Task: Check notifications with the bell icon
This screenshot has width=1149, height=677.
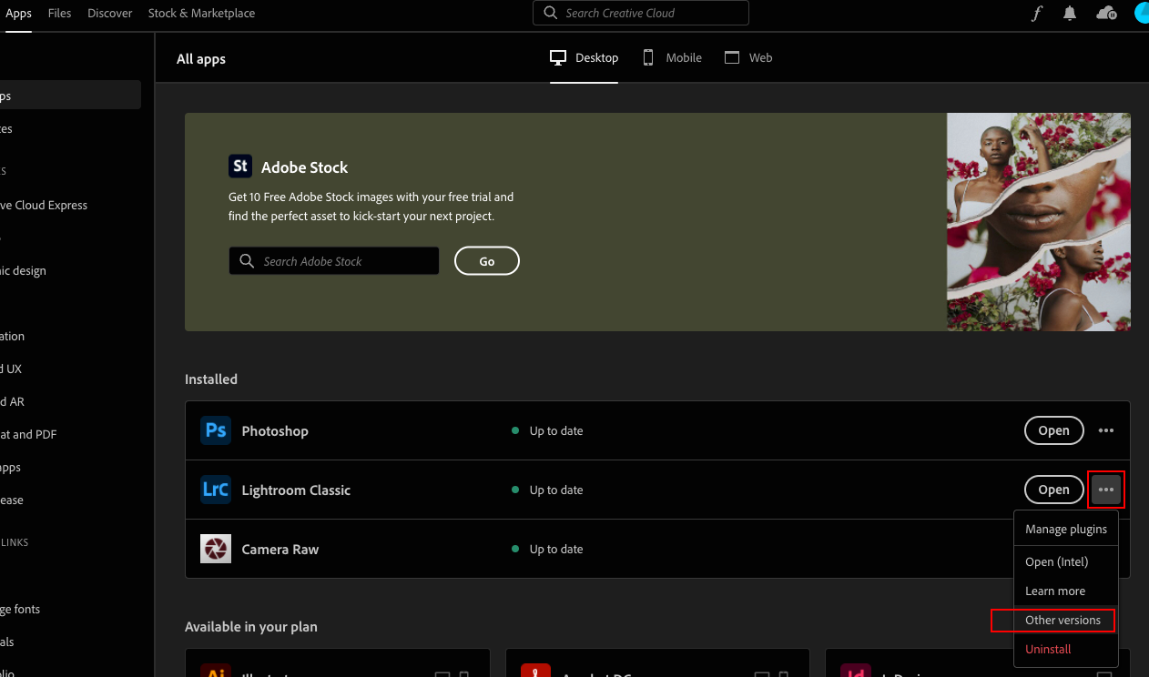Action: pyautogui.click(x=1070, y=14)
